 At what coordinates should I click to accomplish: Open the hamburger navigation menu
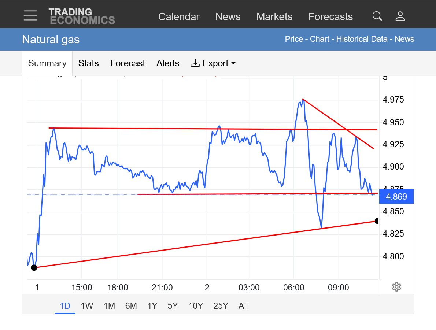30,15
